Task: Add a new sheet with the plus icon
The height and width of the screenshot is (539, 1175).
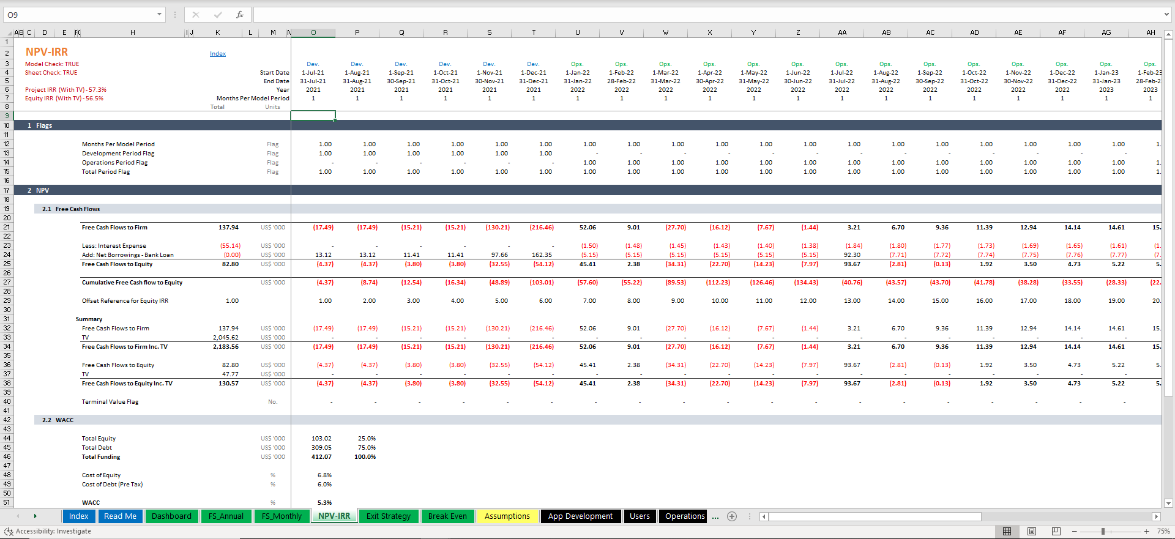Action: click(732, 516)
